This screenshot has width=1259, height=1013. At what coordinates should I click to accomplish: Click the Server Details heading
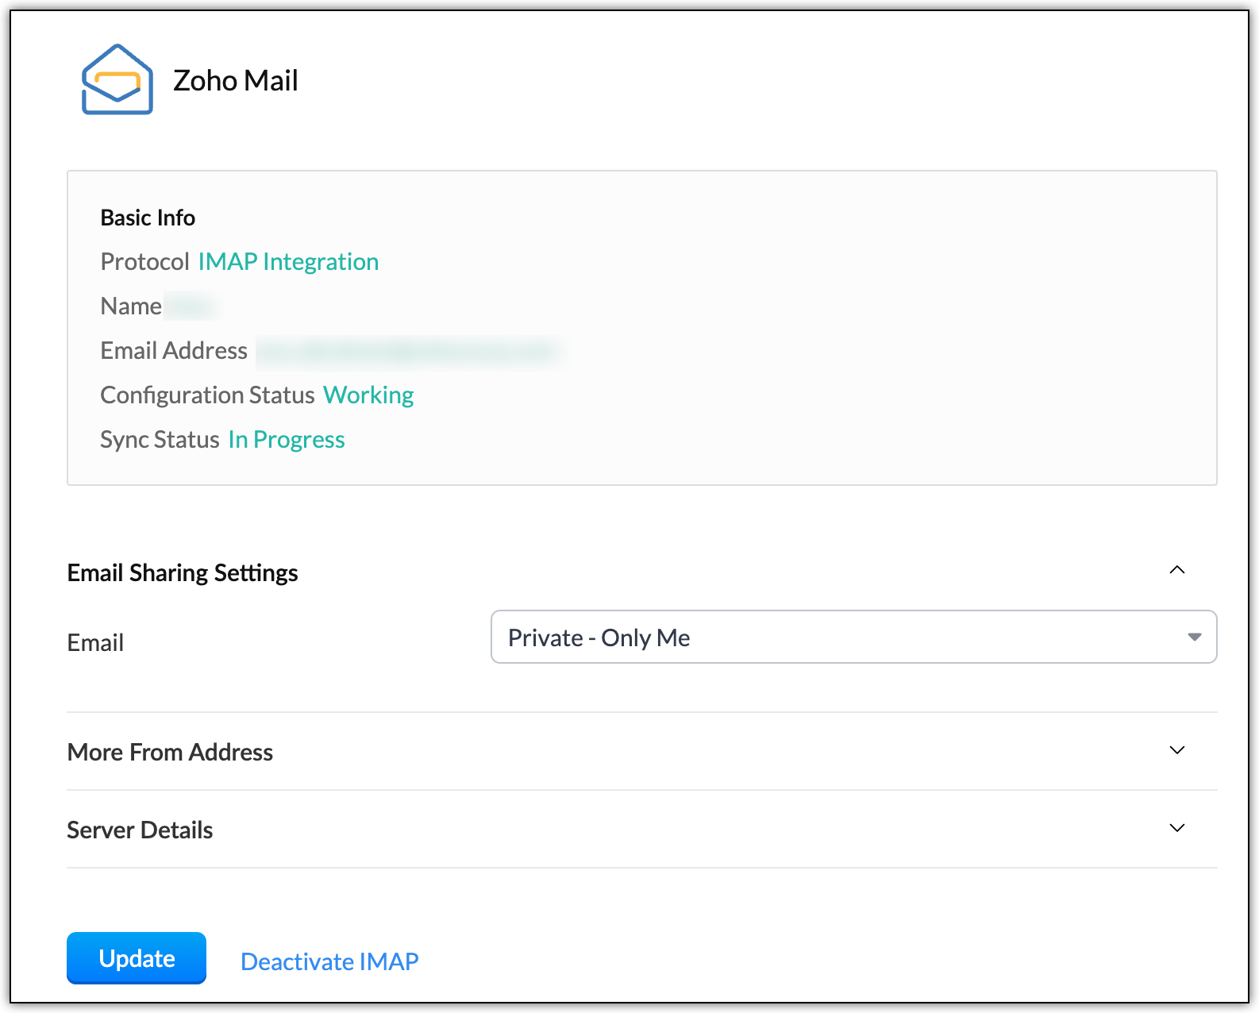click(x=140, y=830)
